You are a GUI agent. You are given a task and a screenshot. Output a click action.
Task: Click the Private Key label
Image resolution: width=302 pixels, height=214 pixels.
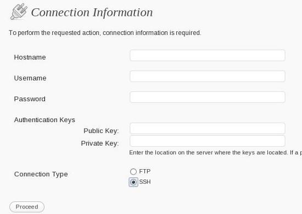[100, 143]
